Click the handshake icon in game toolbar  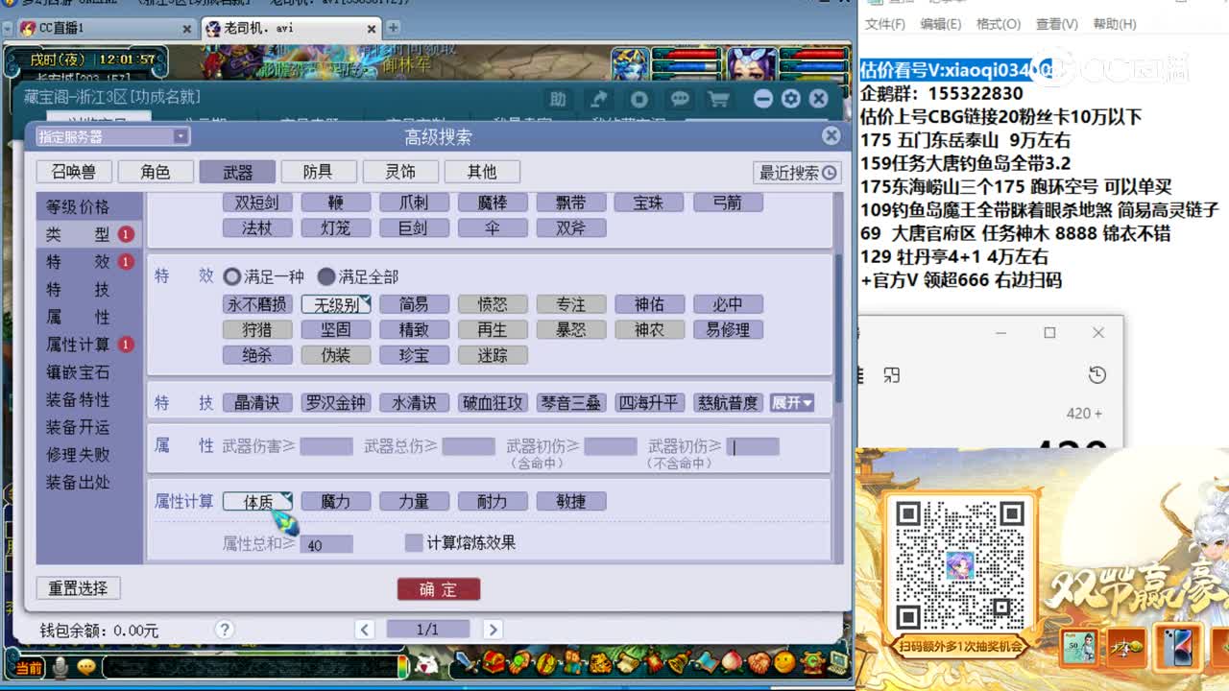[759, 662]
